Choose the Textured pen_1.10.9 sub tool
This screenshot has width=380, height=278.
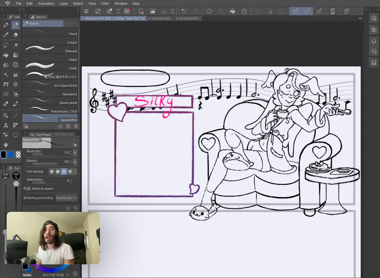[50, 109]
